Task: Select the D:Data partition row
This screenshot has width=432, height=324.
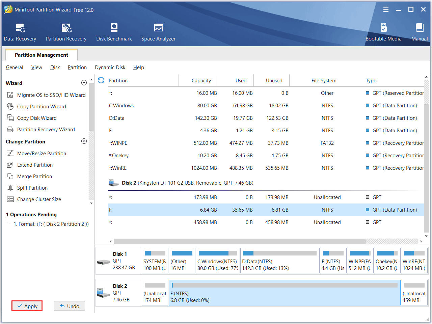Action: pyautogui.click(x=266, y=118)
